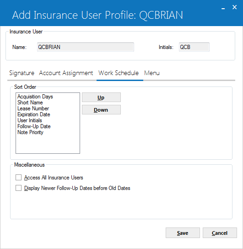
Task: Select the Work Schedule tab
Action: coord(119,73)
